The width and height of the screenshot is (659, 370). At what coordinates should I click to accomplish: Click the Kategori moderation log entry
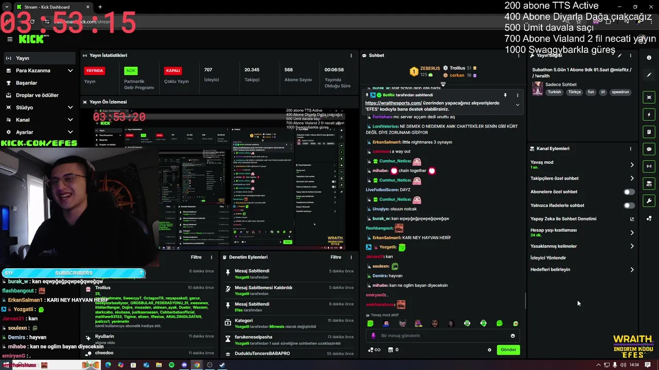(290, 324)
